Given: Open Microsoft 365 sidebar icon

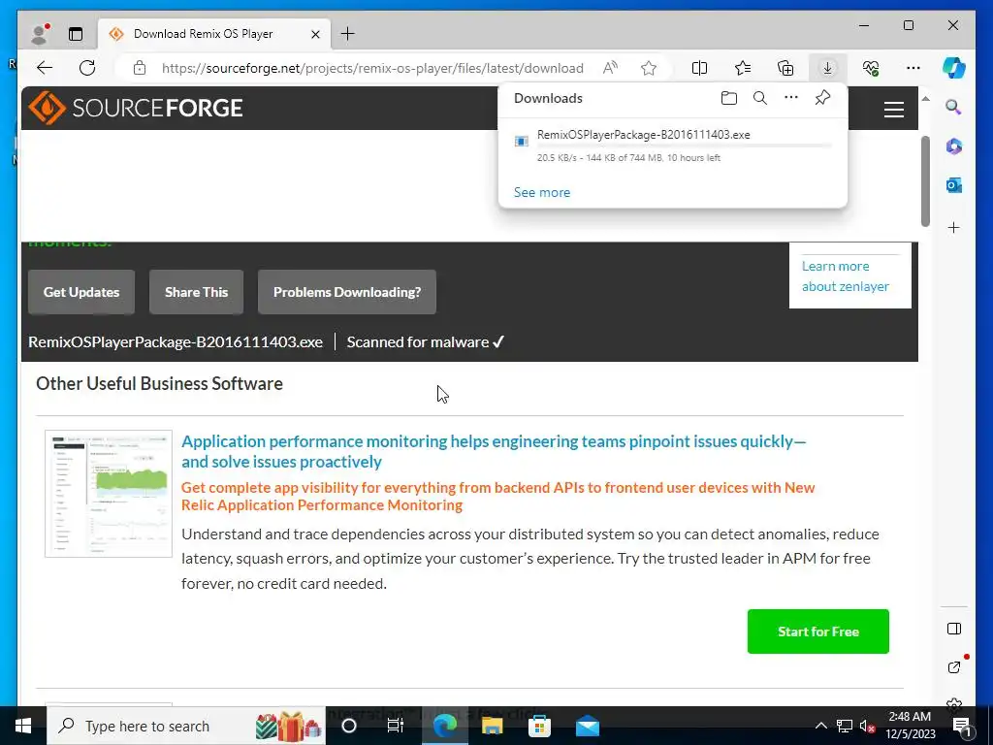Looking at the screenshot, I should pyautogui.click(x=954, y=146).
